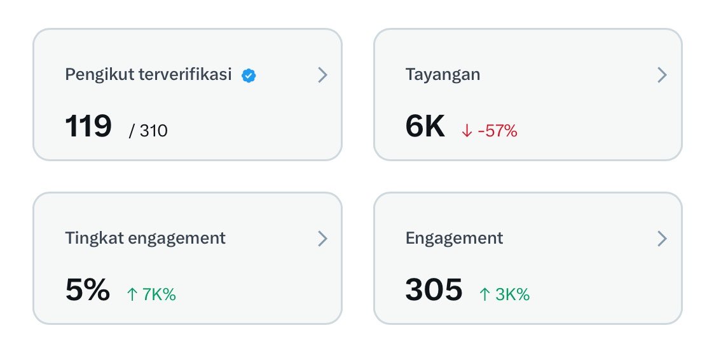This screenshot has width=714, height=349.
Task: Click the 6K views value
Action: pos(425,126)
